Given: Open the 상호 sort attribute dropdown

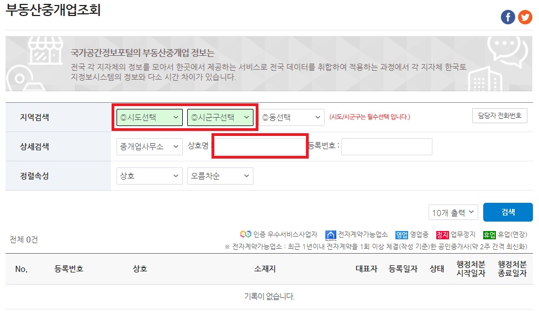Looking at the screenshot, I should click(150, 176).
